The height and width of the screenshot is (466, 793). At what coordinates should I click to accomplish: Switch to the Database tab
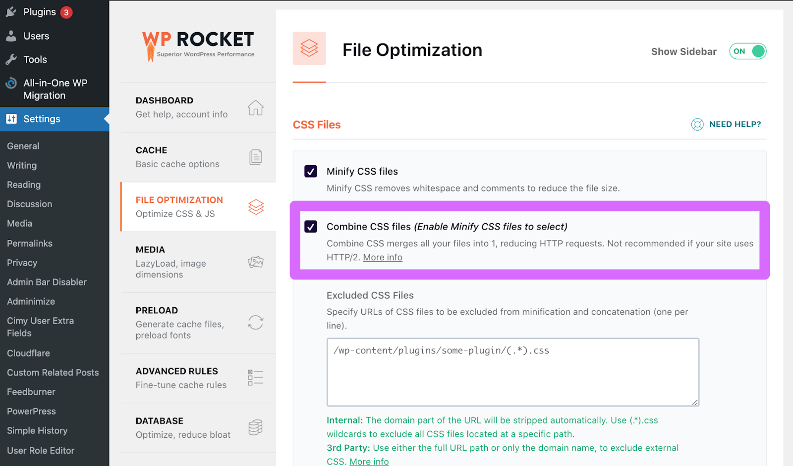click(x=198, y=427)
